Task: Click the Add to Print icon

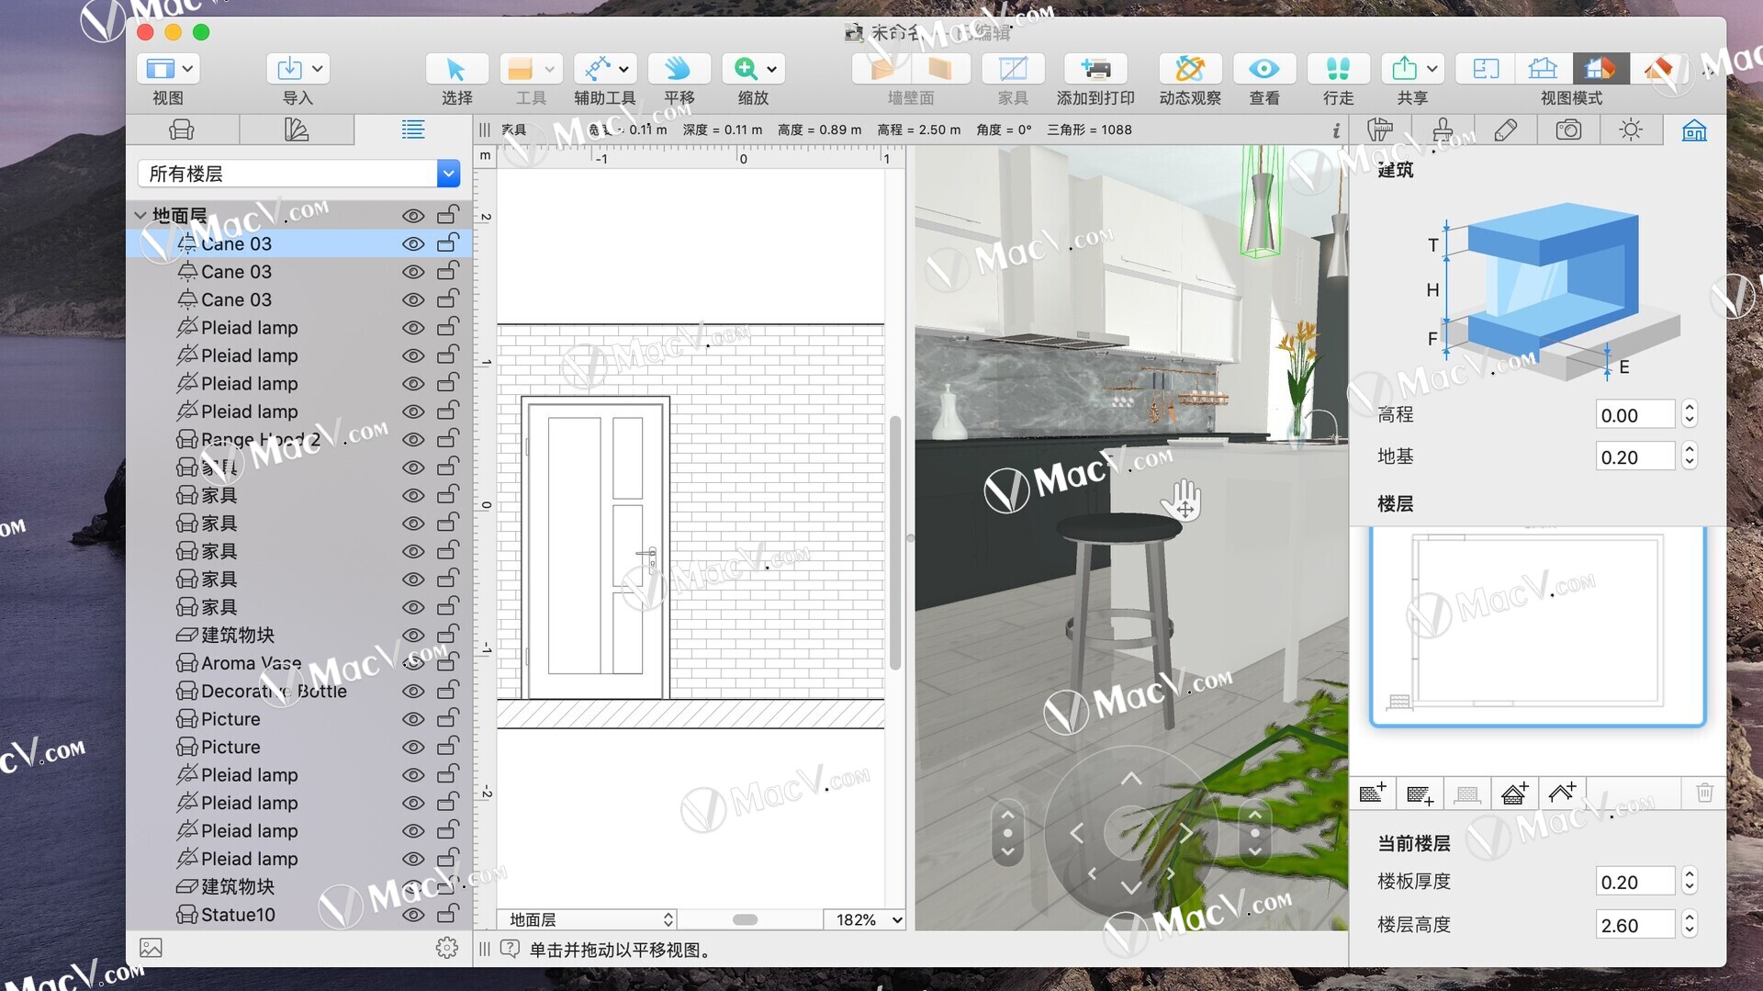Action: tap(1095, 69)
